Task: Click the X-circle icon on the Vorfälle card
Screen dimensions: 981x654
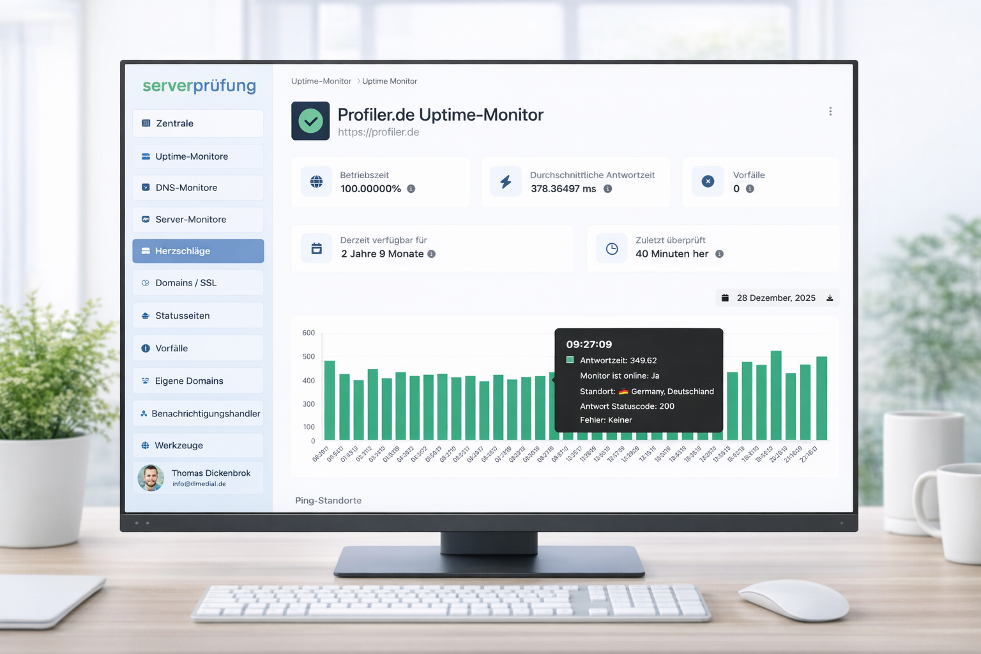Action: point(707,181)
